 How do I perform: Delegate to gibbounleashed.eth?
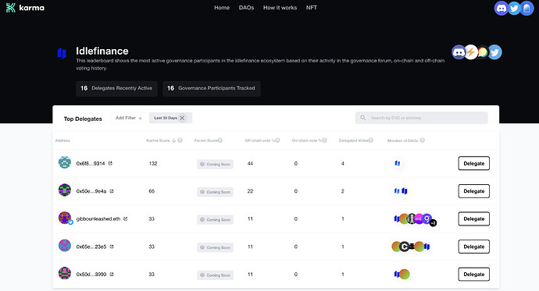pyautogui.click(x=473, y=218)
